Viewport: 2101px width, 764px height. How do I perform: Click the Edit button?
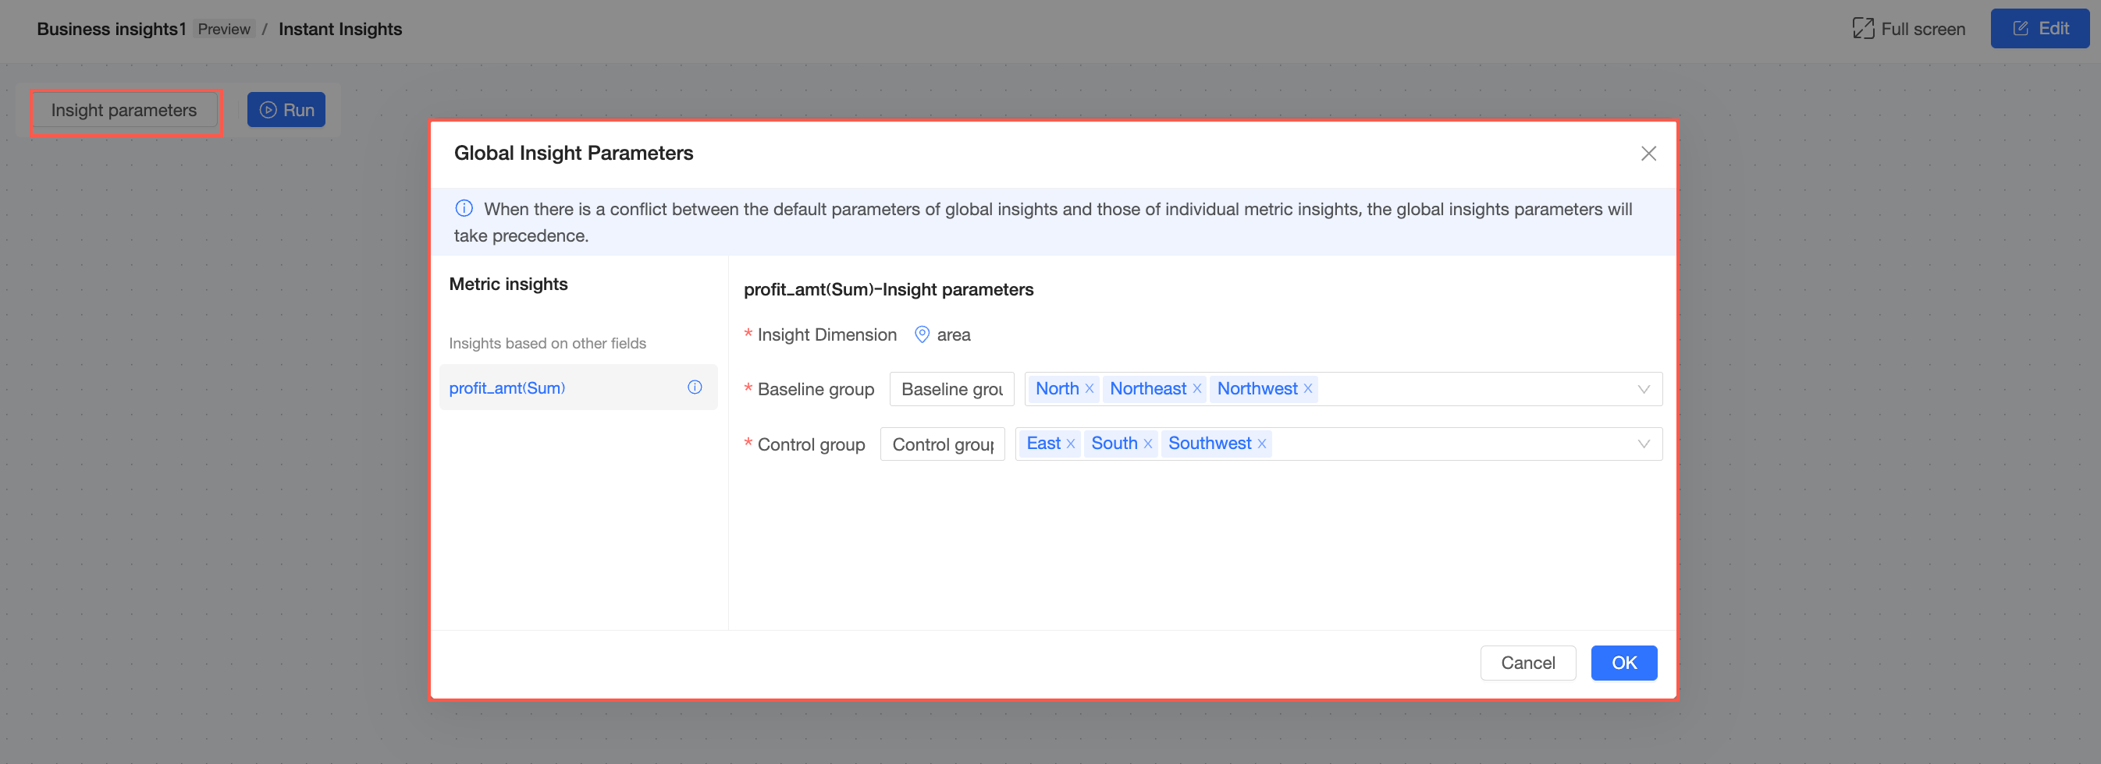[2039, 30]
